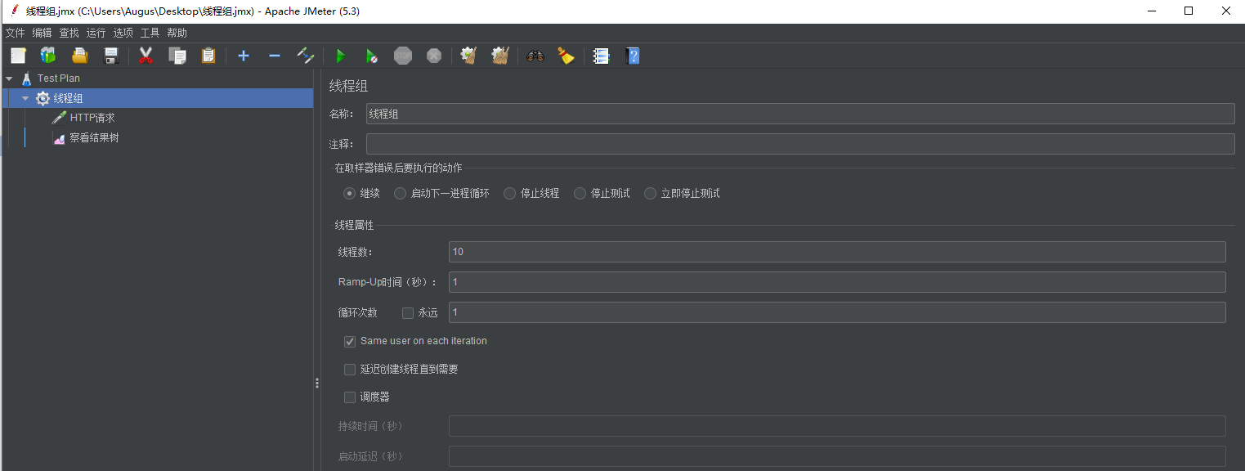Clear results with the broom icon
Viewport: 1245px width, 471px height.
coord(468,56)
